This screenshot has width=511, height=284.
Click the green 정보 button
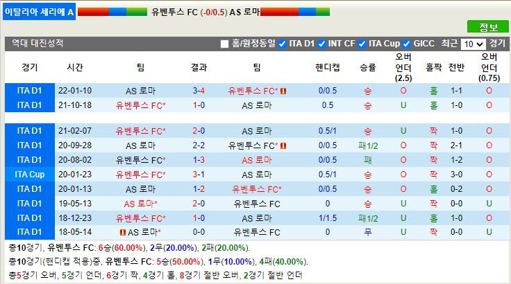[x=487, y=27]
